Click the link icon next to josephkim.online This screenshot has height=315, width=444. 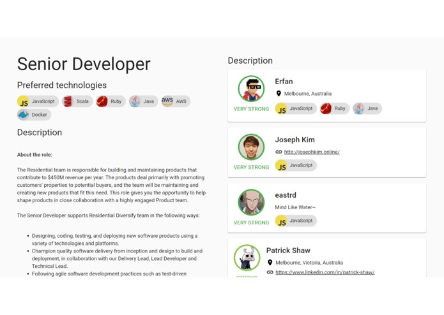pos(279,152)
